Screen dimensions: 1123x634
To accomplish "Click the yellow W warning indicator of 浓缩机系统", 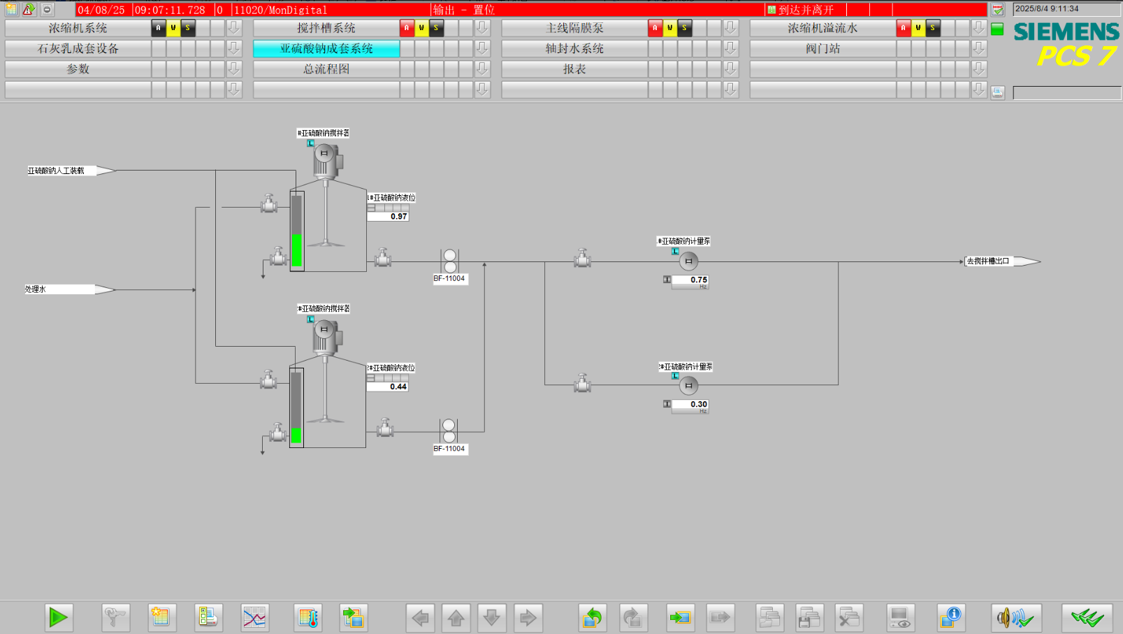I will (173, 28).
